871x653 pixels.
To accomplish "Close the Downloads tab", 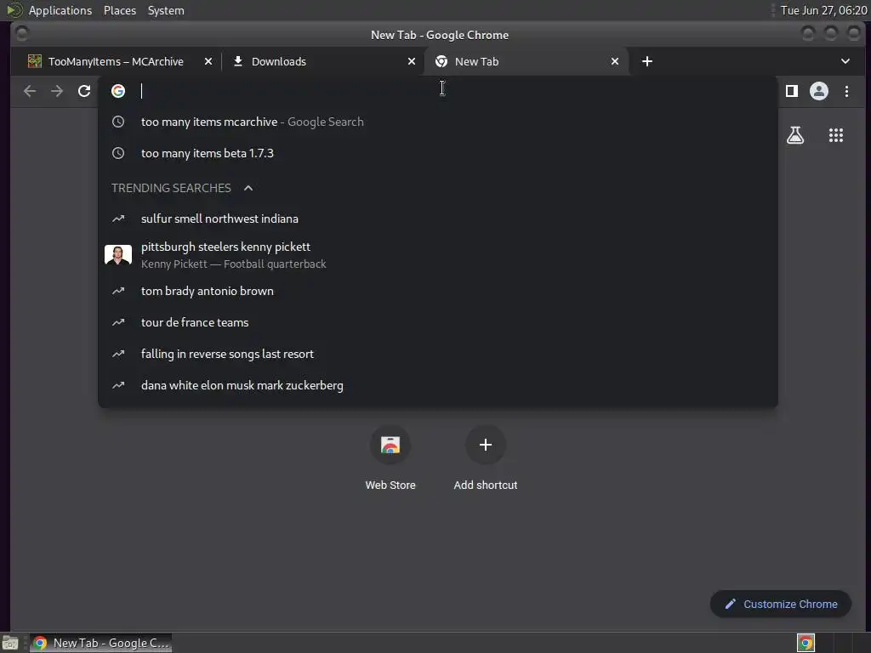I will point(412,61).
